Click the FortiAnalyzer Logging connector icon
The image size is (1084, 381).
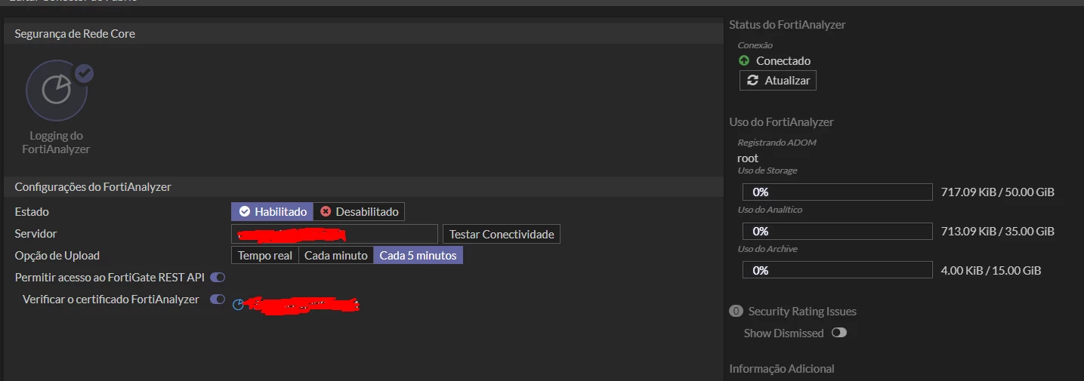coord(57,91)
